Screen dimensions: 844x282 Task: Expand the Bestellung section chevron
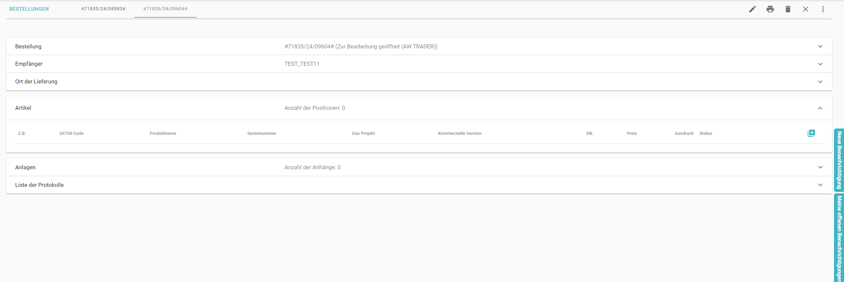click(x=820, y=46)
